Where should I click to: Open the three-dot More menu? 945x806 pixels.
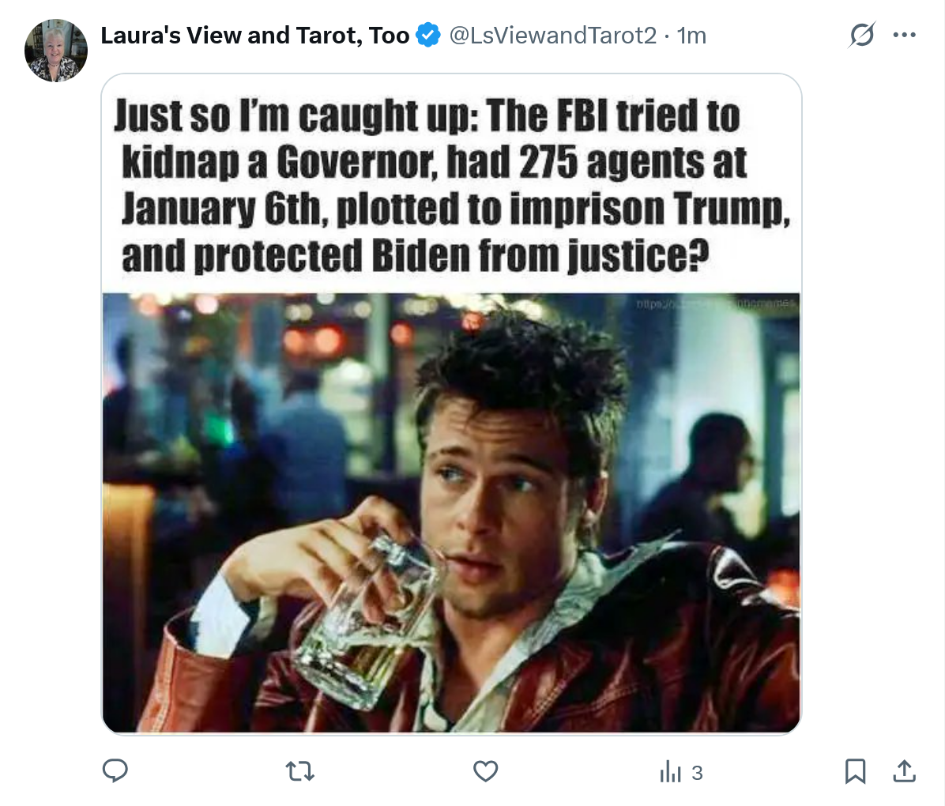pyautogui.click(x=904, y=36)
